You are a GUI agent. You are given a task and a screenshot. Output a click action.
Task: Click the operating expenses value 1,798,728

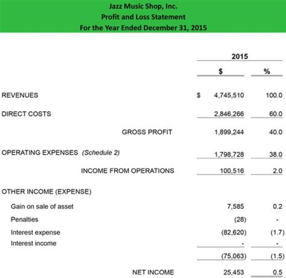click(x=228, y=153)
